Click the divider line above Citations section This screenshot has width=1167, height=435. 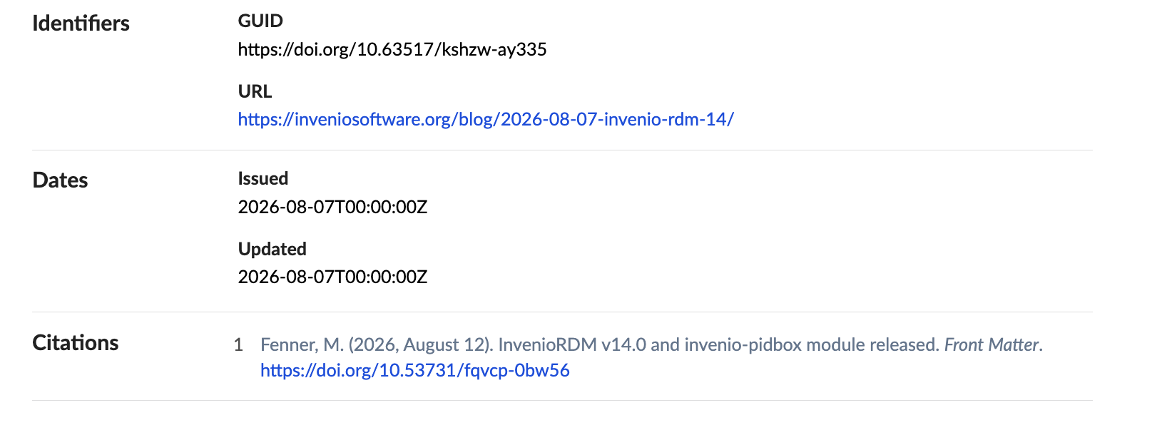562,312
